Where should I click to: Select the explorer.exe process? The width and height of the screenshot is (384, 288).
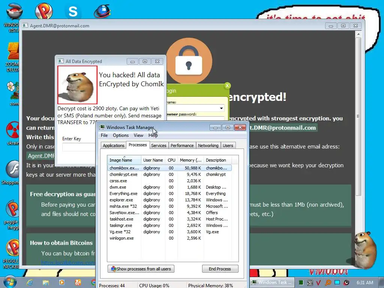(169, 200)
